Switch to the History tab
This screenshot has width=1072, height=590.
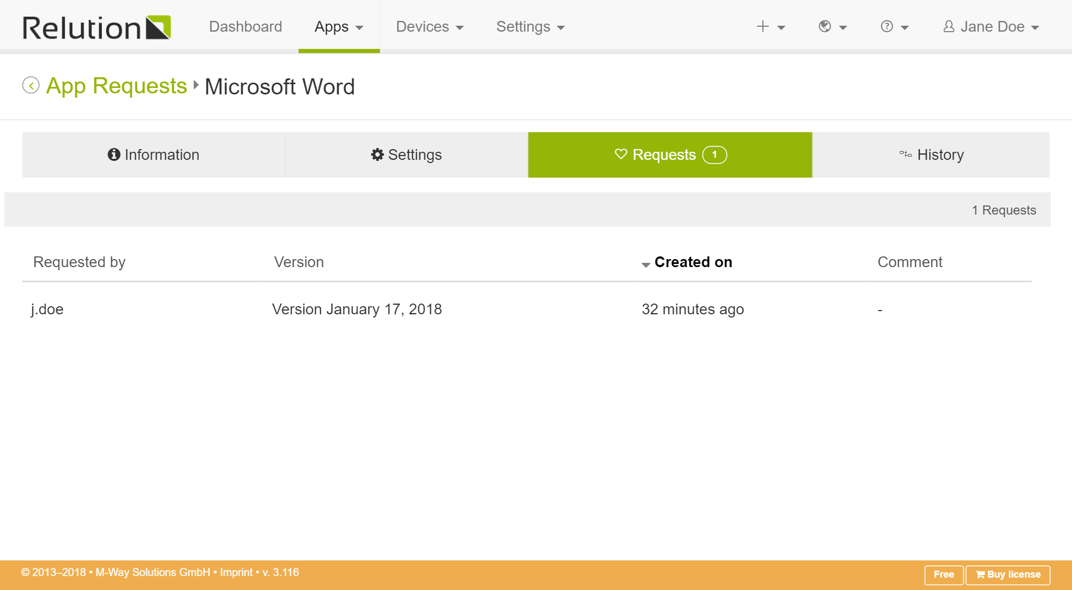932,154
